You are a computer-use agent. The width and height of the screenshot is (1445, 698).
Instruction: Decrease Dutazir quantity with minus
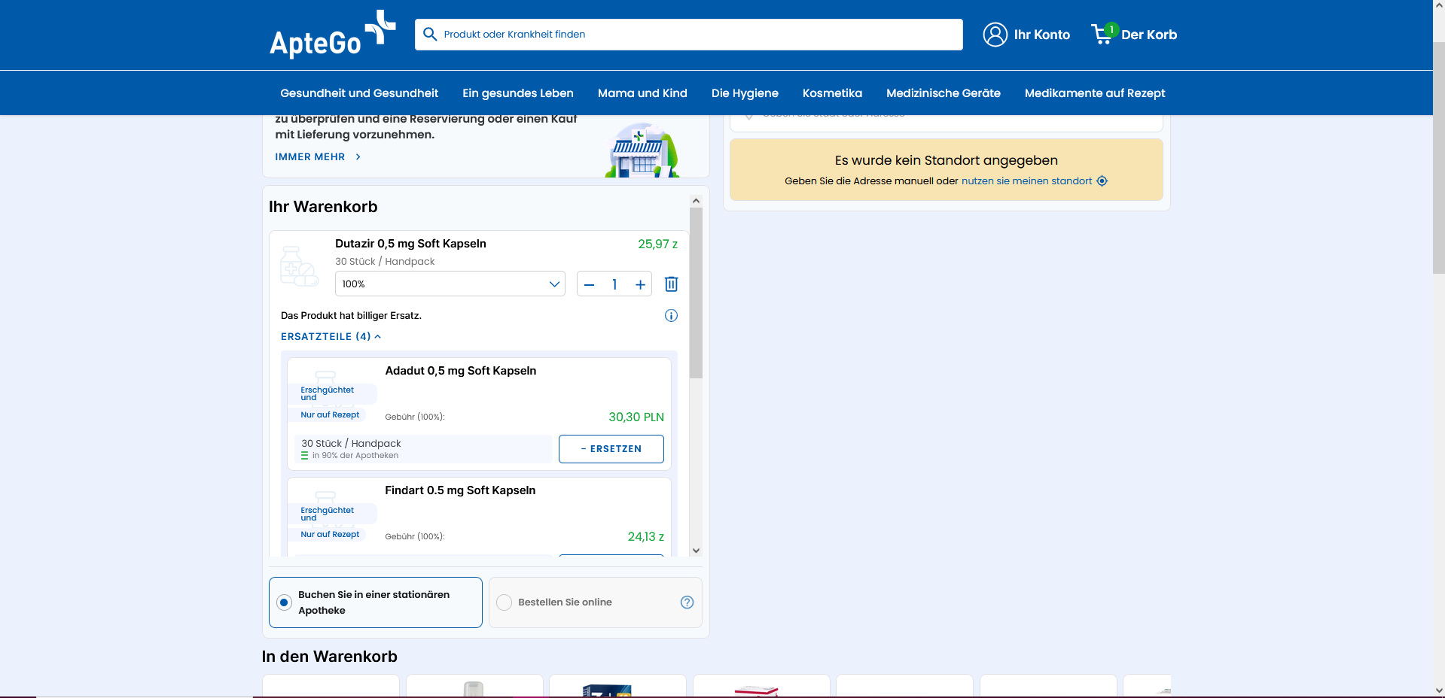(589, 284)
